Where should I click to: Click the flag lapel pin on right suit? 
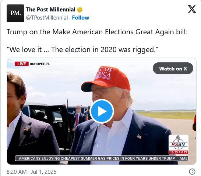tap(139, 136)
